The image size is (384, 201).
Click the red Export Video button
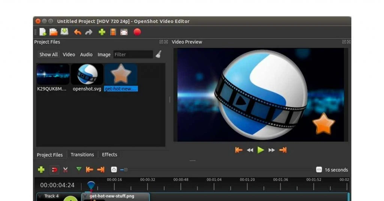click(137, 32)
